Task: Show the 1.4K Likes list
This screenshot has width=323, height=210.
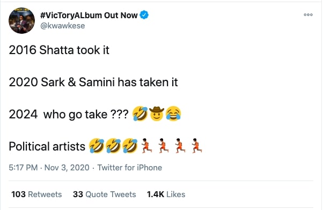Action: pyautogui.click(x=166, y=194)
